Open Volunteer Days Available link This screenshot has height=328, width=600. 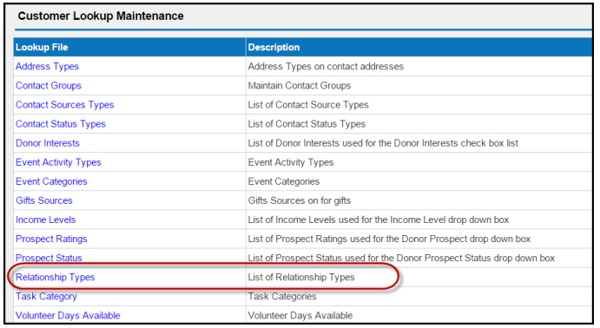coord(68,315)
